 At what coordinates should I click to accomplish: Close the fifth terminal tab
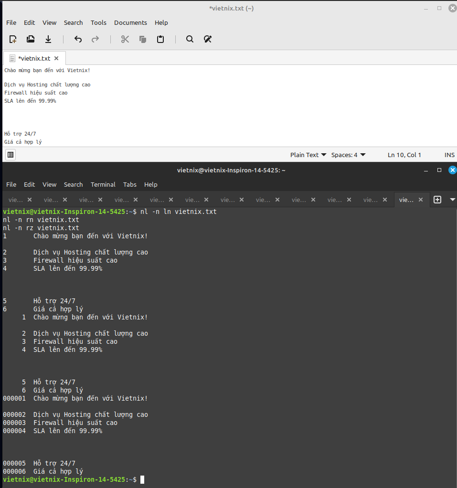(x=171, y=200)
